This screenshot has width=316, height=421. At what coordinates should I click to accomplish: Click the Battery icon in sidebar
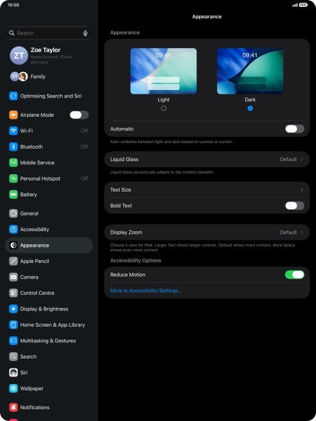coord(13,194)
